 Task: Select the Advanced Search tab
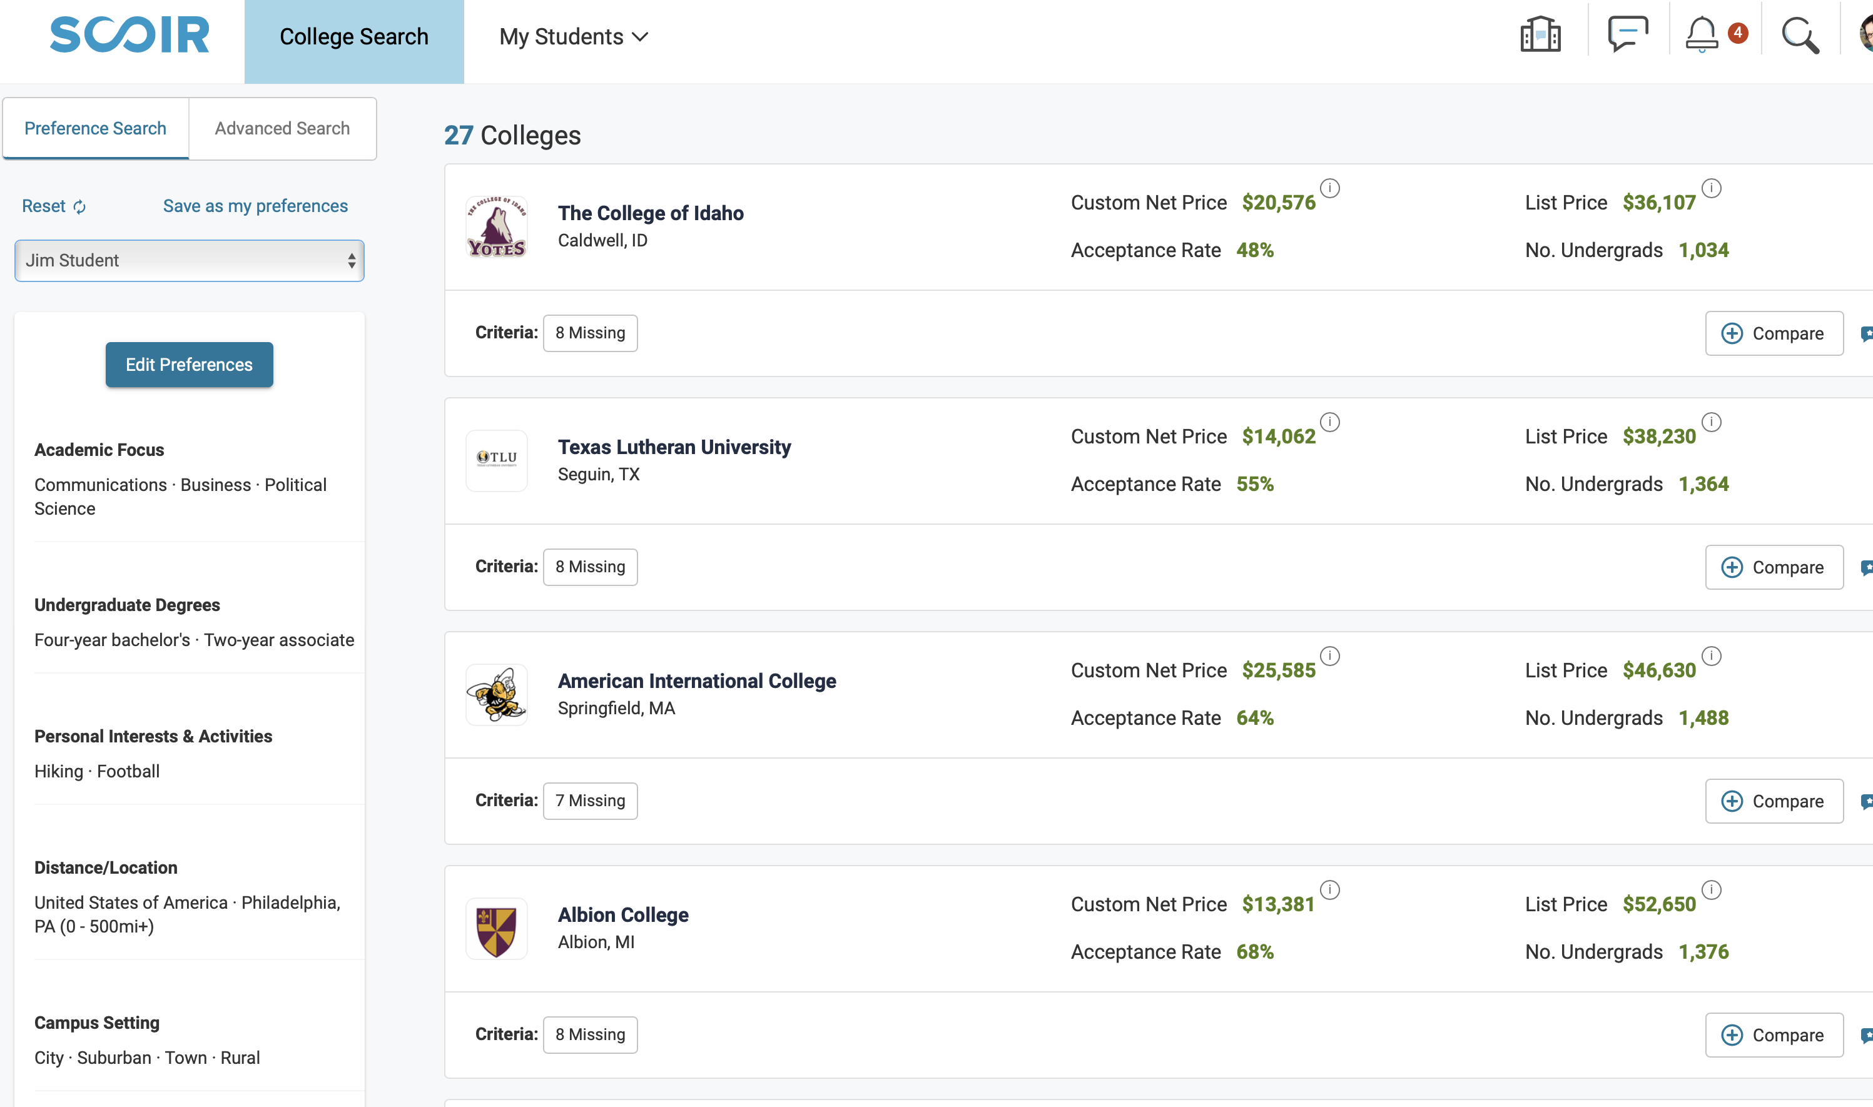[282, 128]
